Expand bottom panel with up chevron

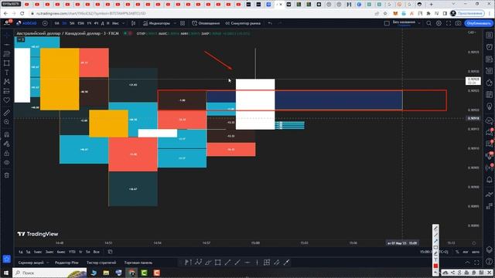click(x=467, y=263)
